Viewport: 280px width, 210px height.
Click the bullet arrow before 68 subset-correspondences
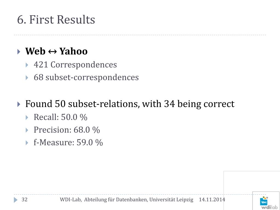(27, 78)
